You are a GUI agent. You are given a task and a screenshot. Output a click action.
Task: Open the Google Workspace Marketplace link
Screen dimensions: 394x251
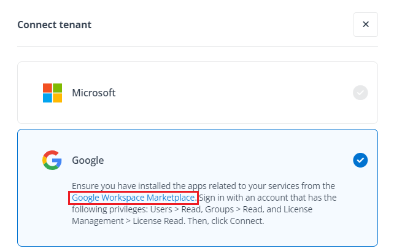[133, 198]
